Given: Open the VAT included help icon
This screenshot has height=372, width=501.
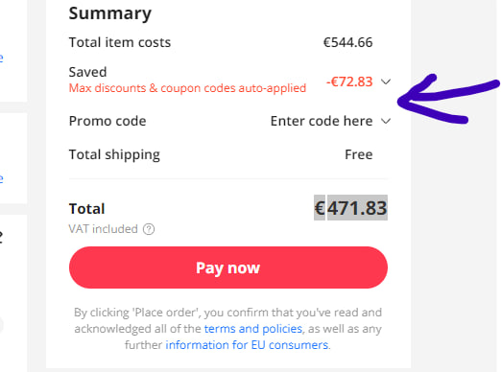Looking at the screenshot, I should pos(149,229).
